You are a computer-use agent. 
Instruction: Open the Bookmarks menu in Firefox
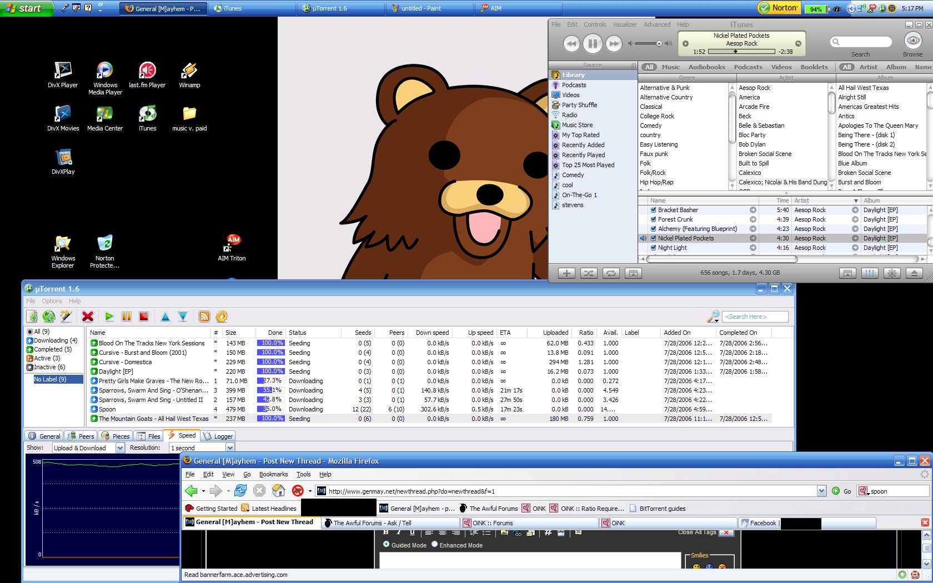(273, 474)
